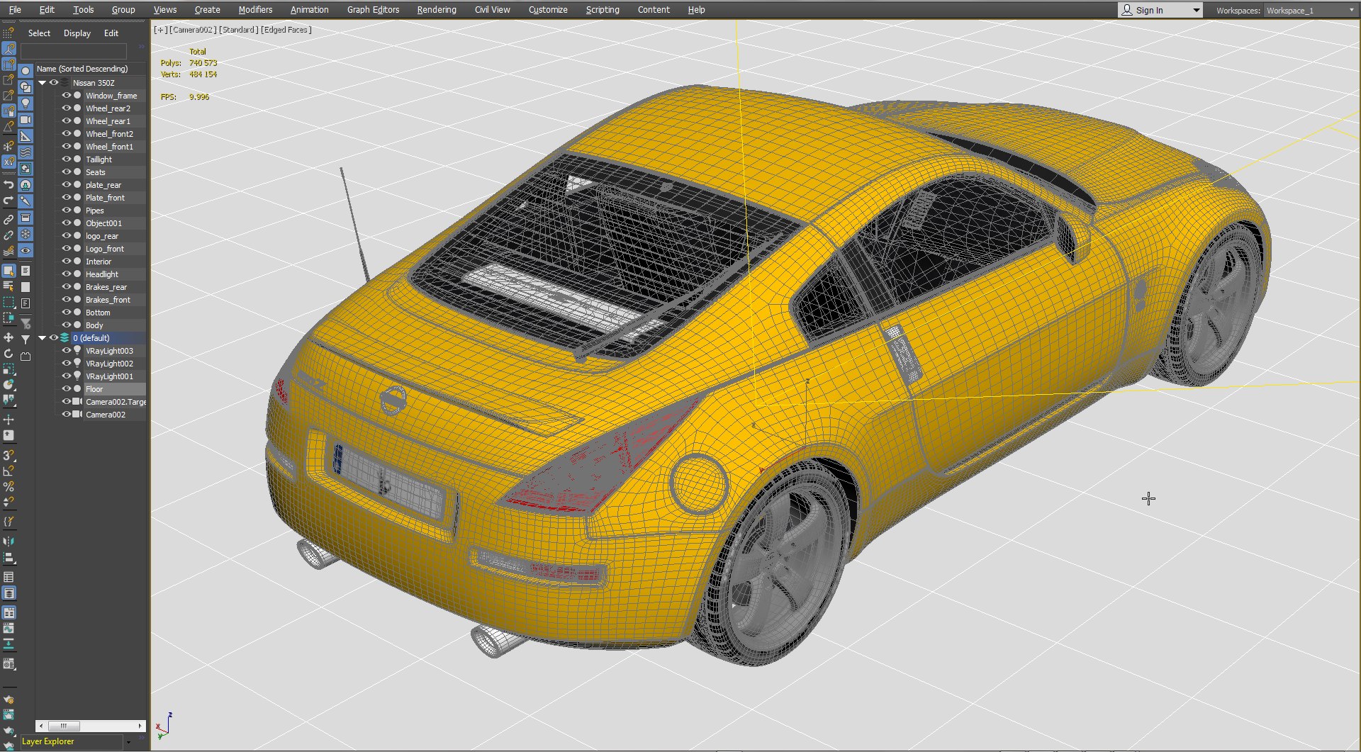Toggle Display Lights filter in explorer
The height and width of the screenshot is (752, 1361).
pos(26,103)
